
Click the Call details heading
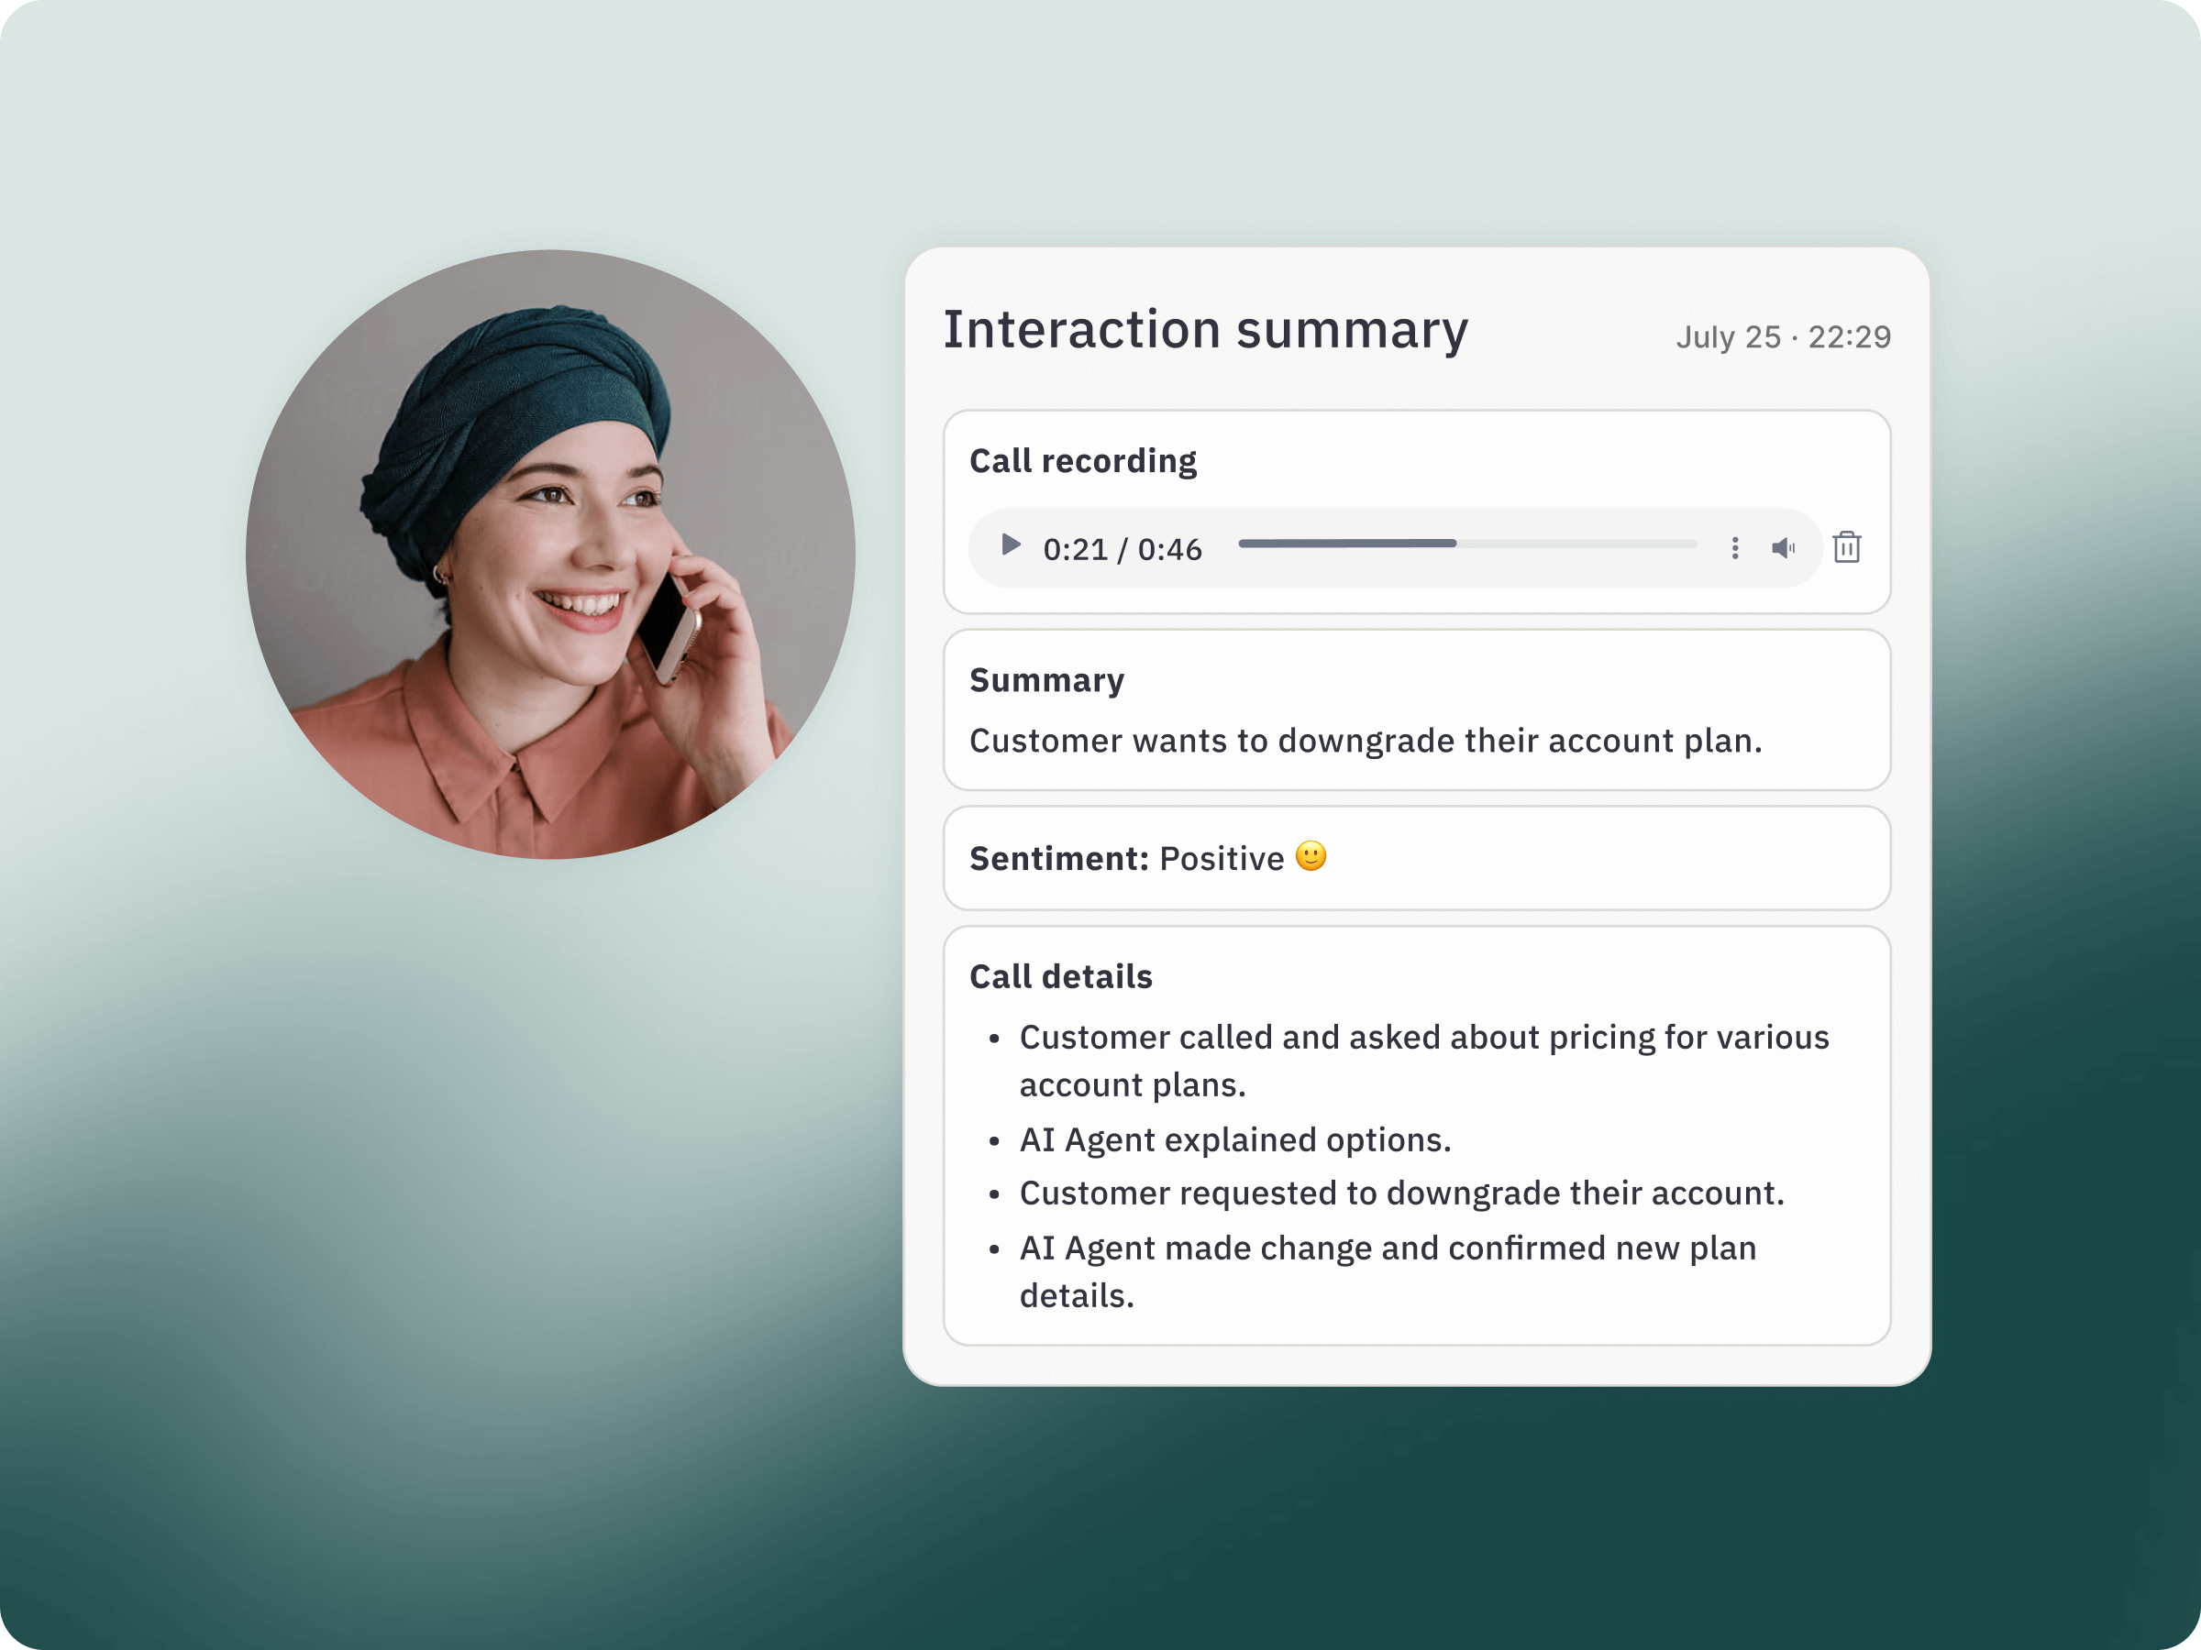(1061, 976)
